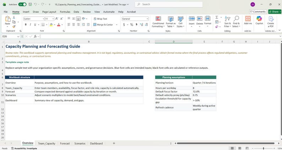Apply Percent Style format
Image resolution: width=282 pixels, height=150 pixels.
click(132, 24)
